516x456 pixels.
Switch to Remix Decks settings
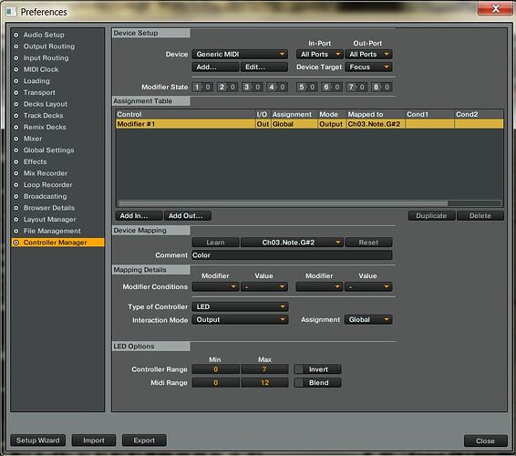pyautogui.click(x=45, y=127)
